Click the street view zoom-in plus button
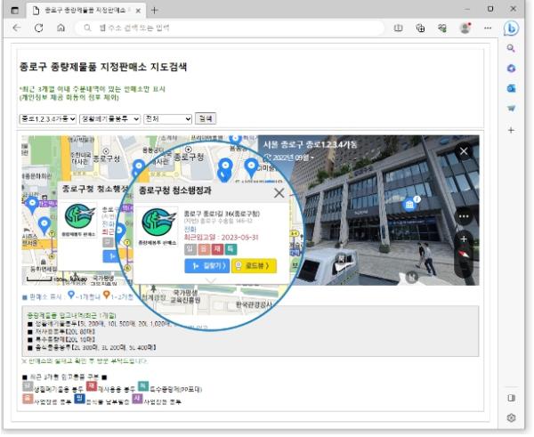 464,239
